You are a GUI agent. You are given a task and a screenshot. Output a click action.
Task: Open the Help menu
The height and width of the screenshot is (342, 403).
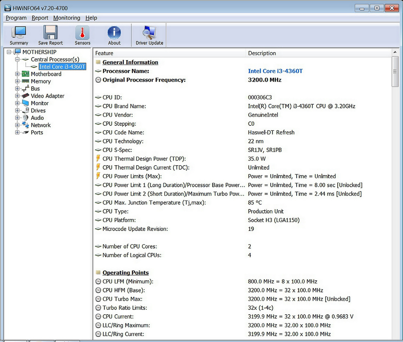click(91, 18)
